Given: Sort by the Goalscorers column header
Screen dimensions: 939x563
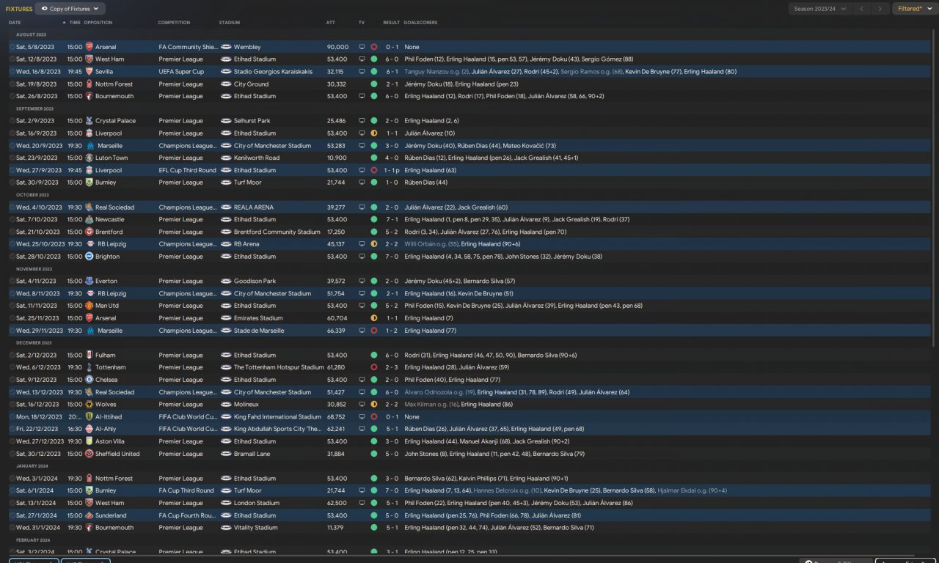Looking at the screenshot, I should pyautogui.click(x=420, y=23).
